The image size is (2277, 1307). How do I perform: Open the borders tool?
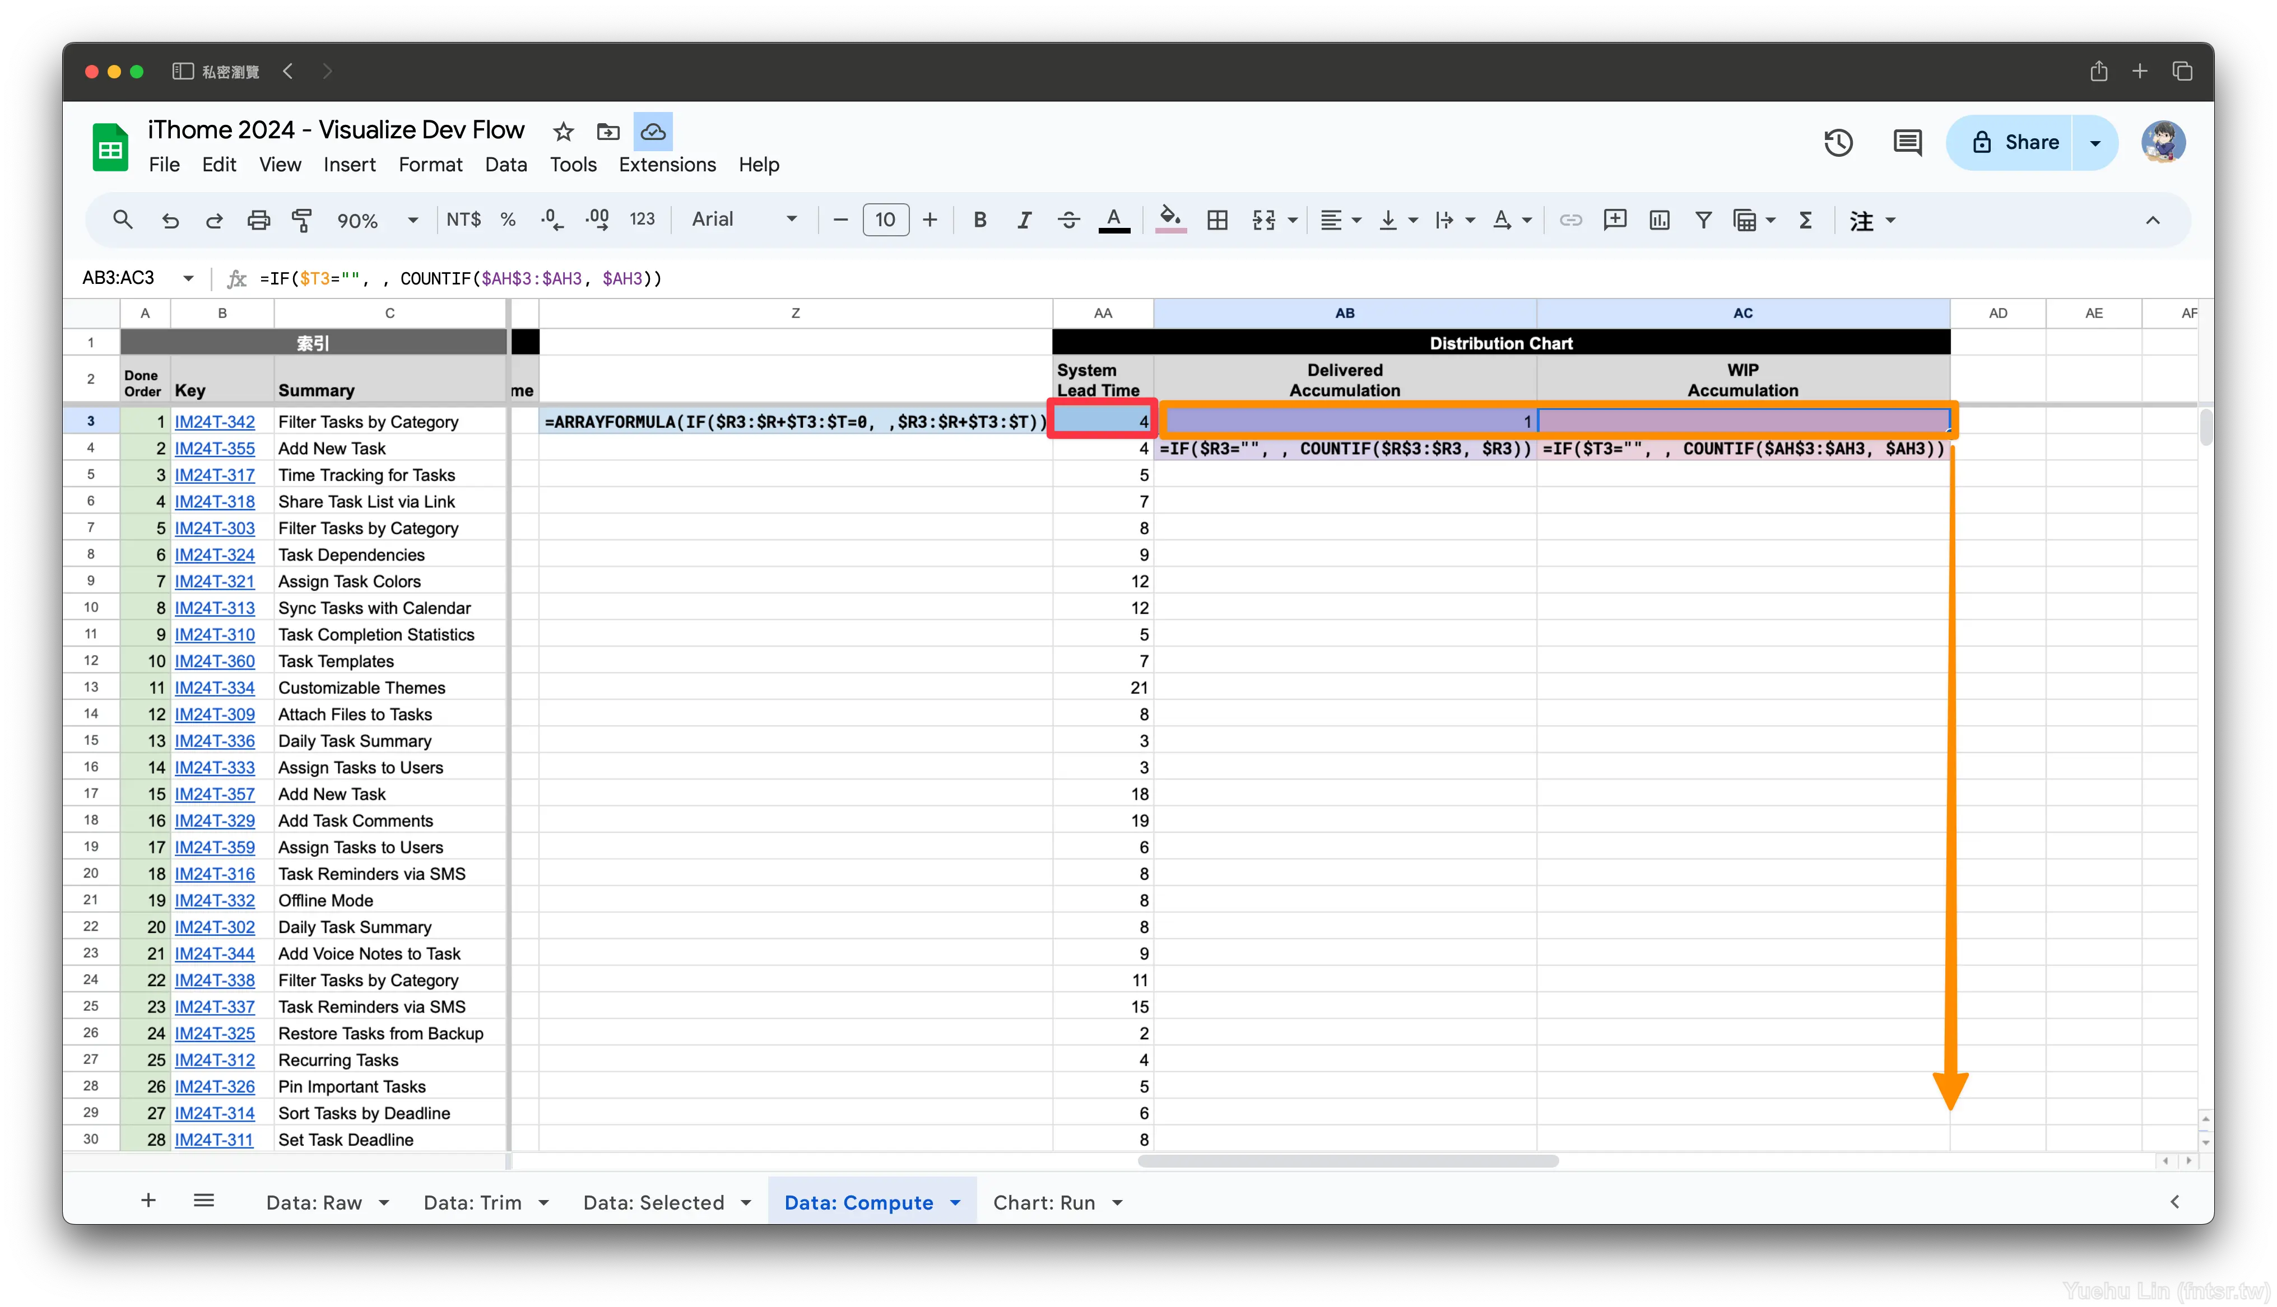[1218, 220]
